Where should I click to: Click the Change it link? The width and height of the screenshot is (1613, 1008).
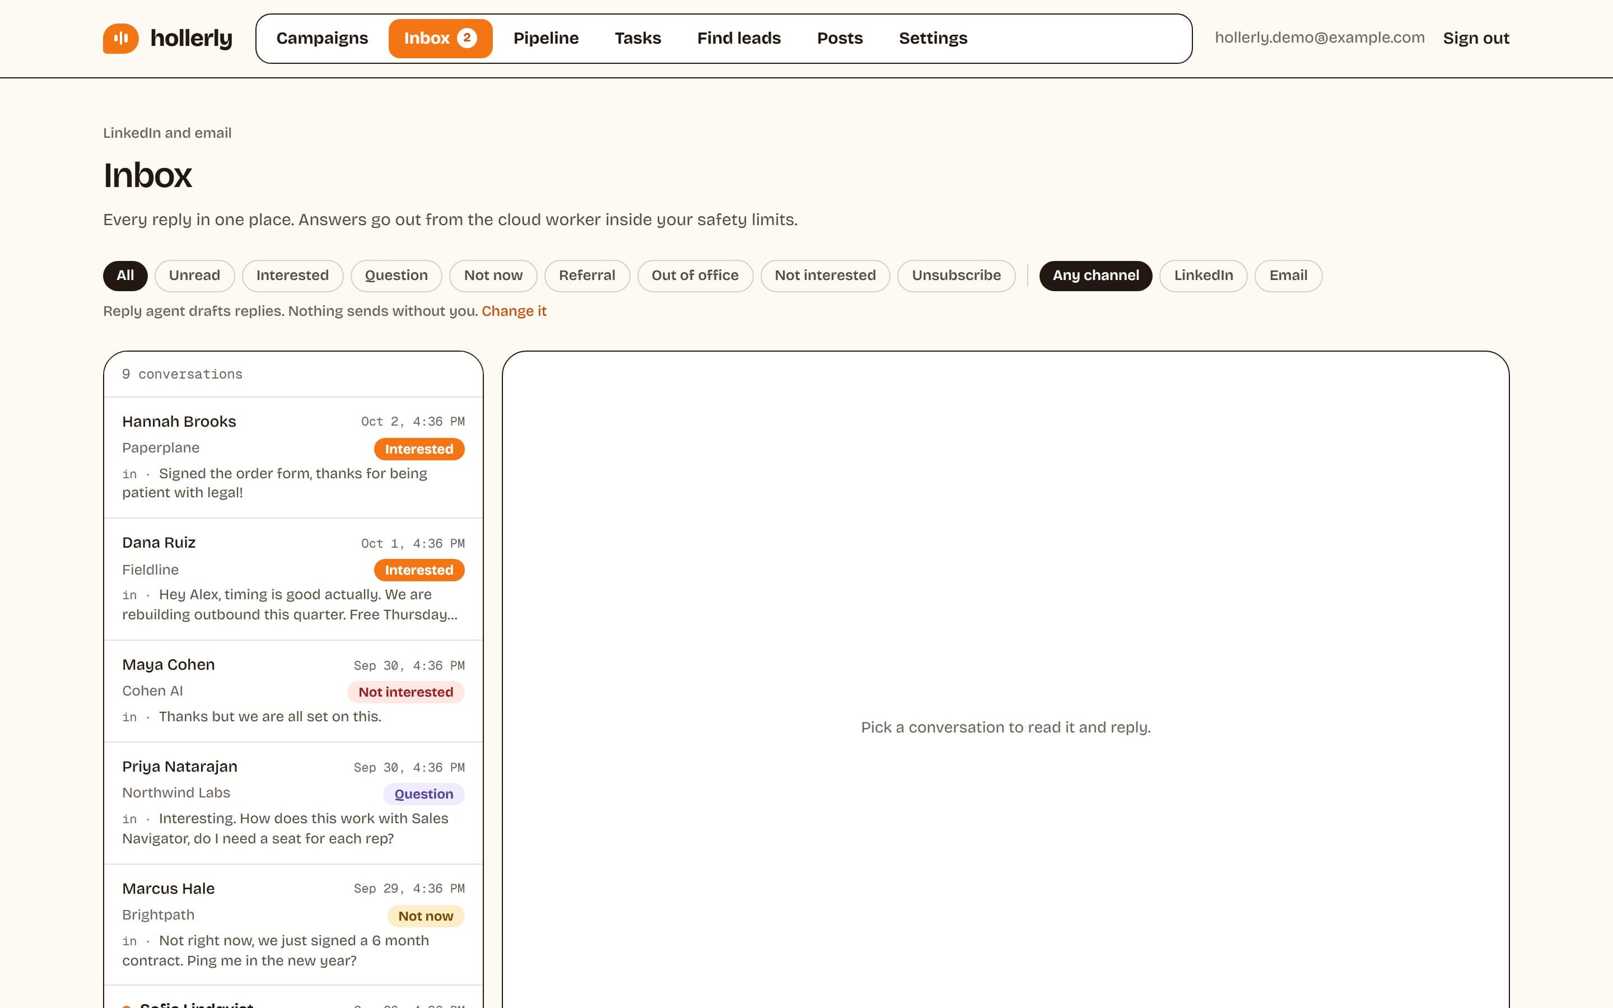click(514, 311)
